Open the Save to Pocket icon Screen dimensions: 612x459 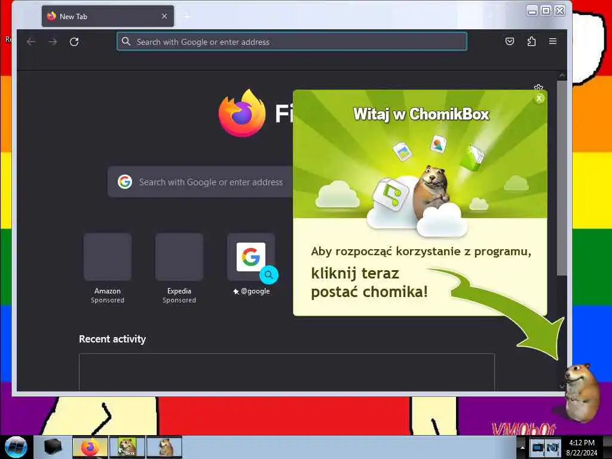[510, 41]
